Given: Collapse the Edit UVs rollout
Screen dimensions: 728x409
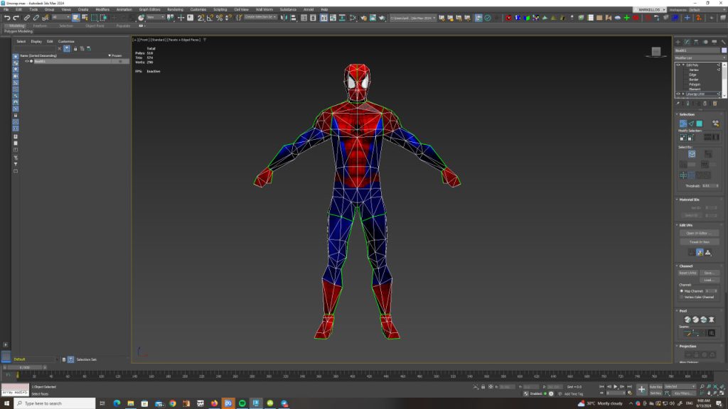Looking at the screenshot, I should [x=685, y=225].
